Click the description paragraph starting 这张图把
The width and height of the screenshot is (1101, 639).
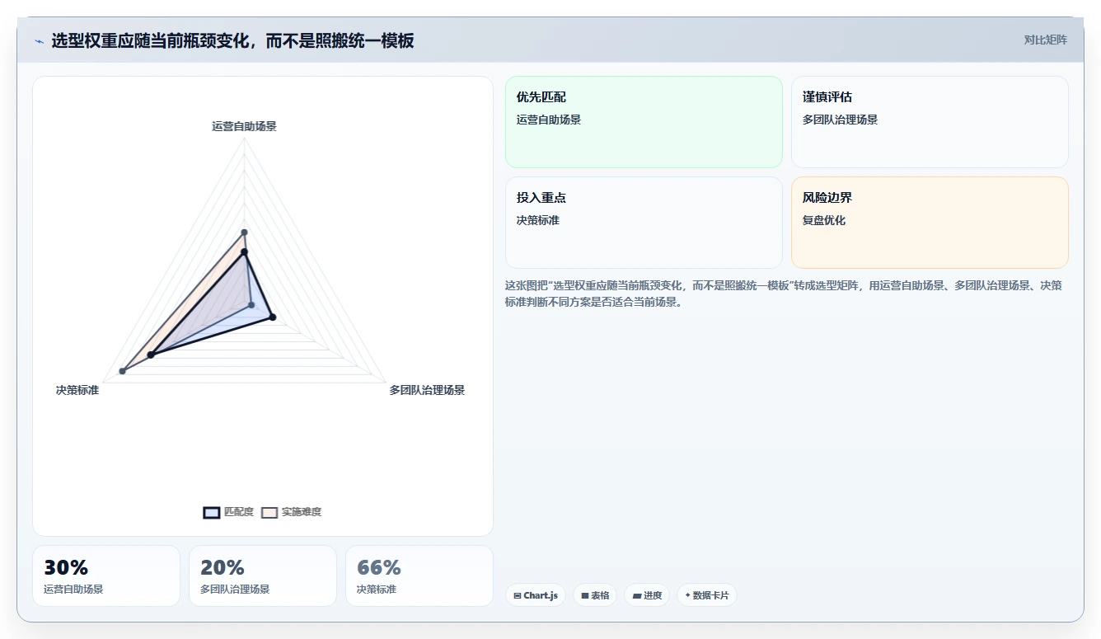point(783,294)
